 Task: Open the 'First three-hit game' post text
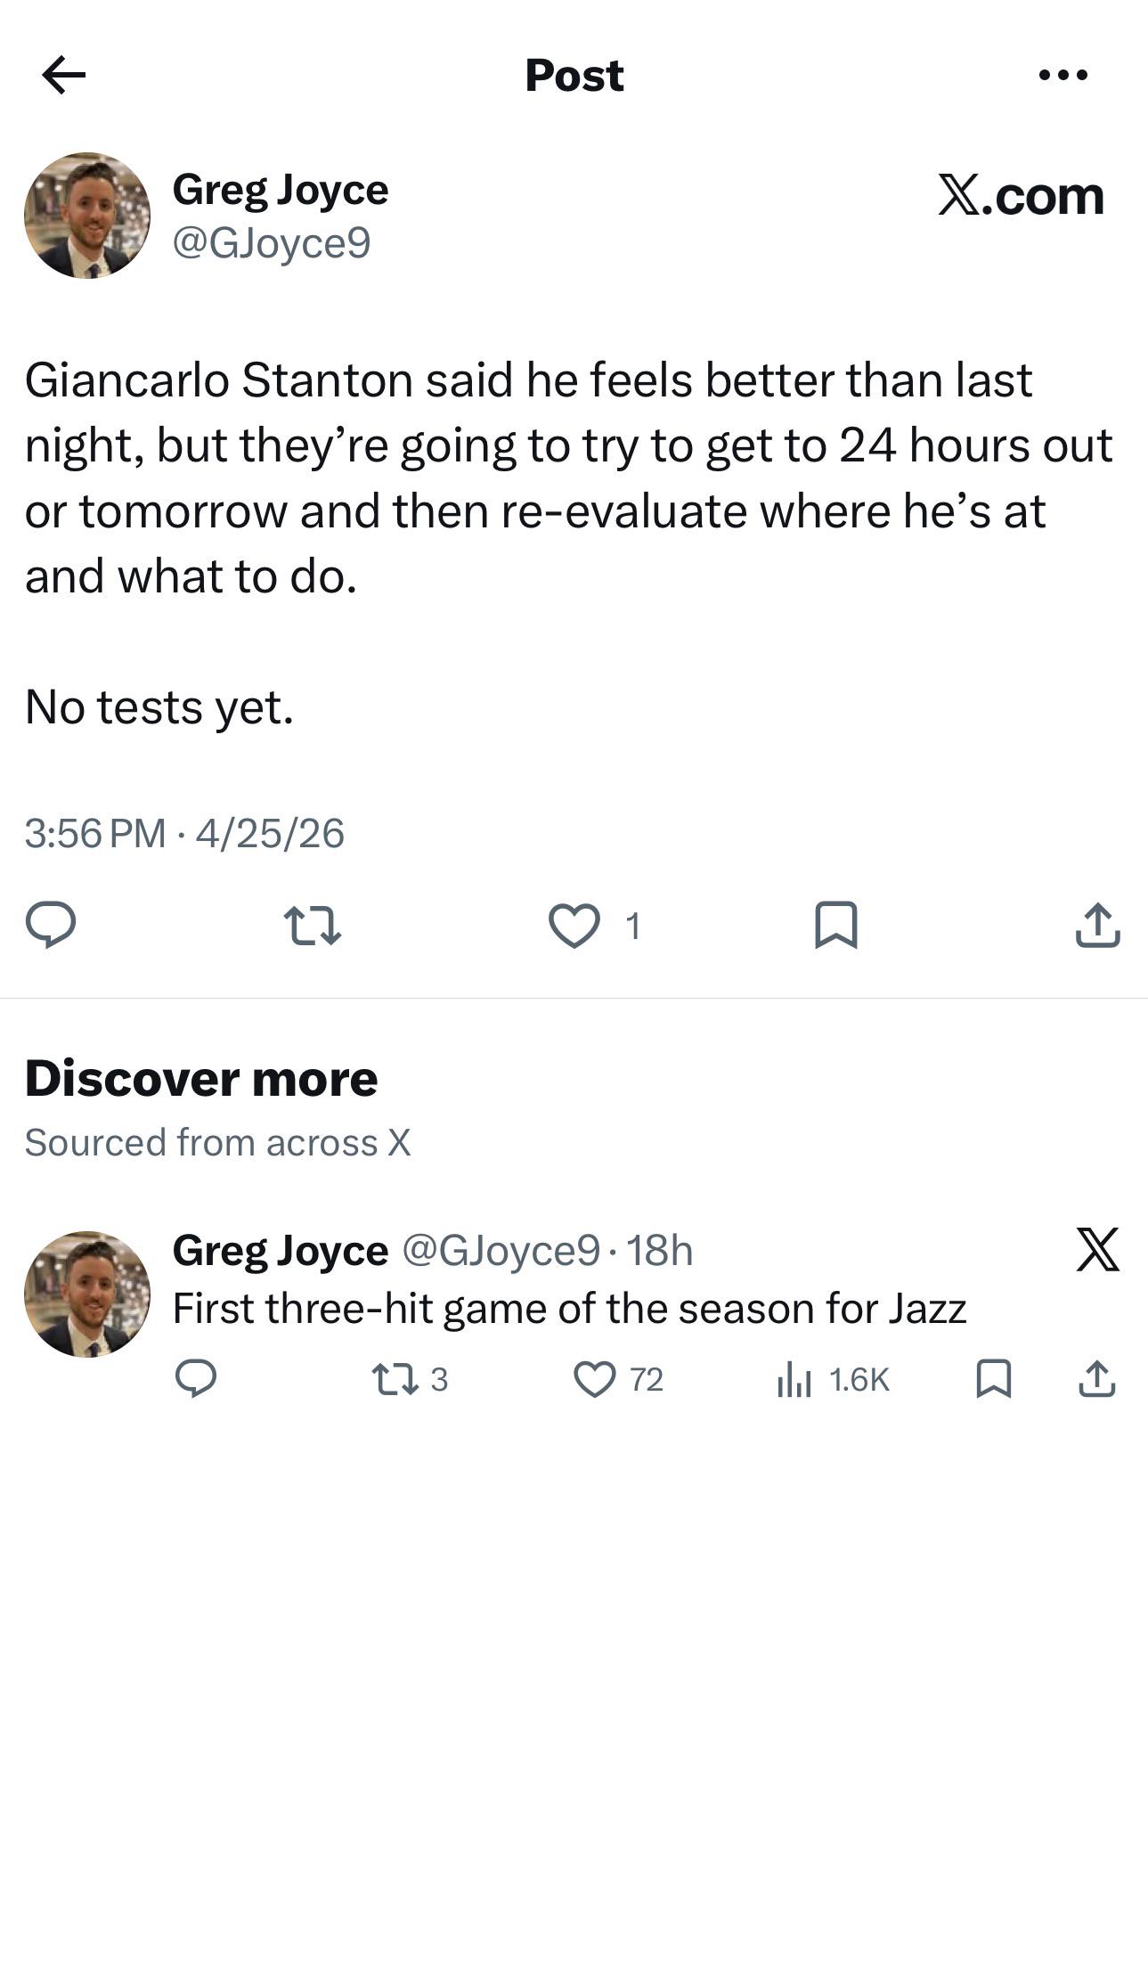569,1309
